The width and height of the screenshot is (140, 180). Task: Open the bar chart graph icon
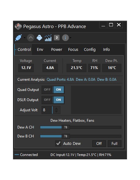48,38
